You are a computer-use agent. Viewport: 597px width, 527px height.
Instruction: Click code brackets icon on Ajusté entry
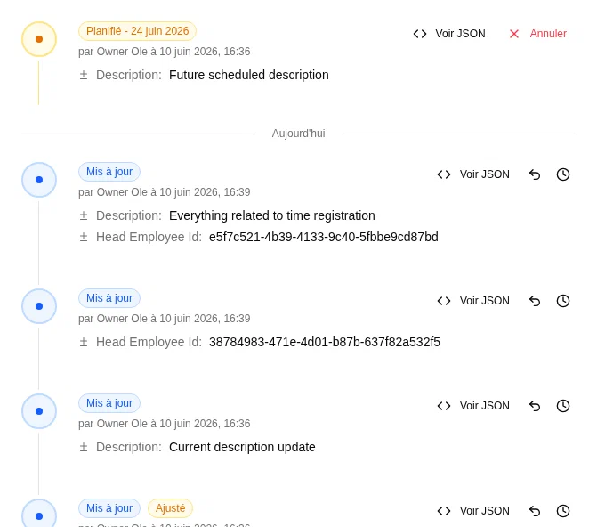[x=444, y=511]
